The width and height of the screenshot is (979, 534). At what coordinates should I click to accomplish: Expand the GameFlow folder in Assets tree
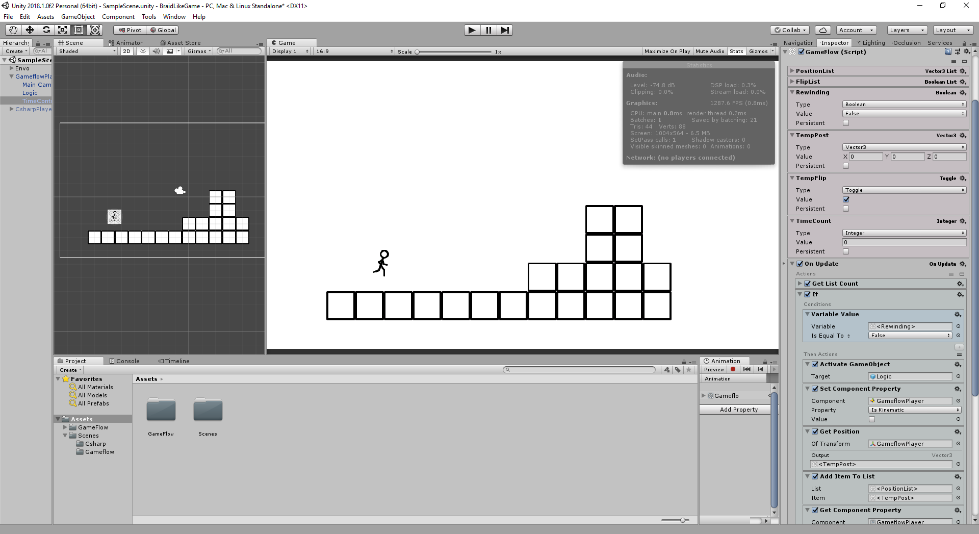(x=65, y=427)
